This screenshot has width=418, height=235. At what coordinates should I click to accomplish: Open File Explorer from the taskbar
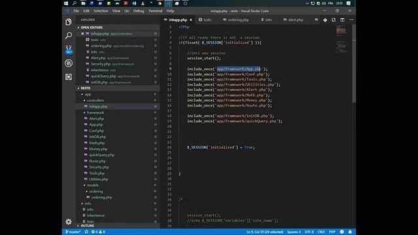coord(83,3)
